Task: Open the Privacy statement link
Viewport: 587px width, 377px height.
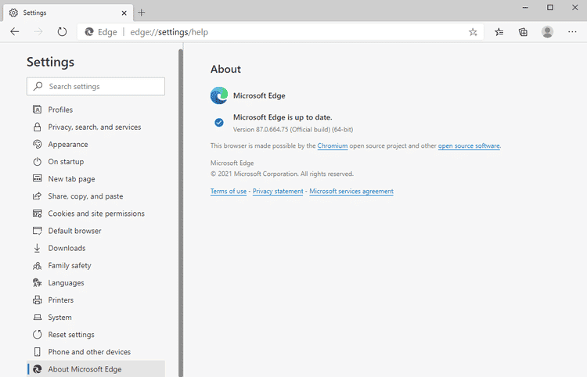Action: [x=278, y=191]
